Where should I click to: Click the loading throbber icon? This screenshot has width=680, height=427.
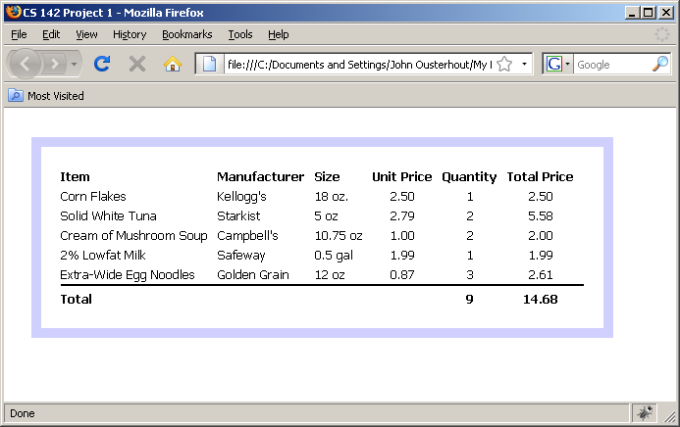(661, 34)
